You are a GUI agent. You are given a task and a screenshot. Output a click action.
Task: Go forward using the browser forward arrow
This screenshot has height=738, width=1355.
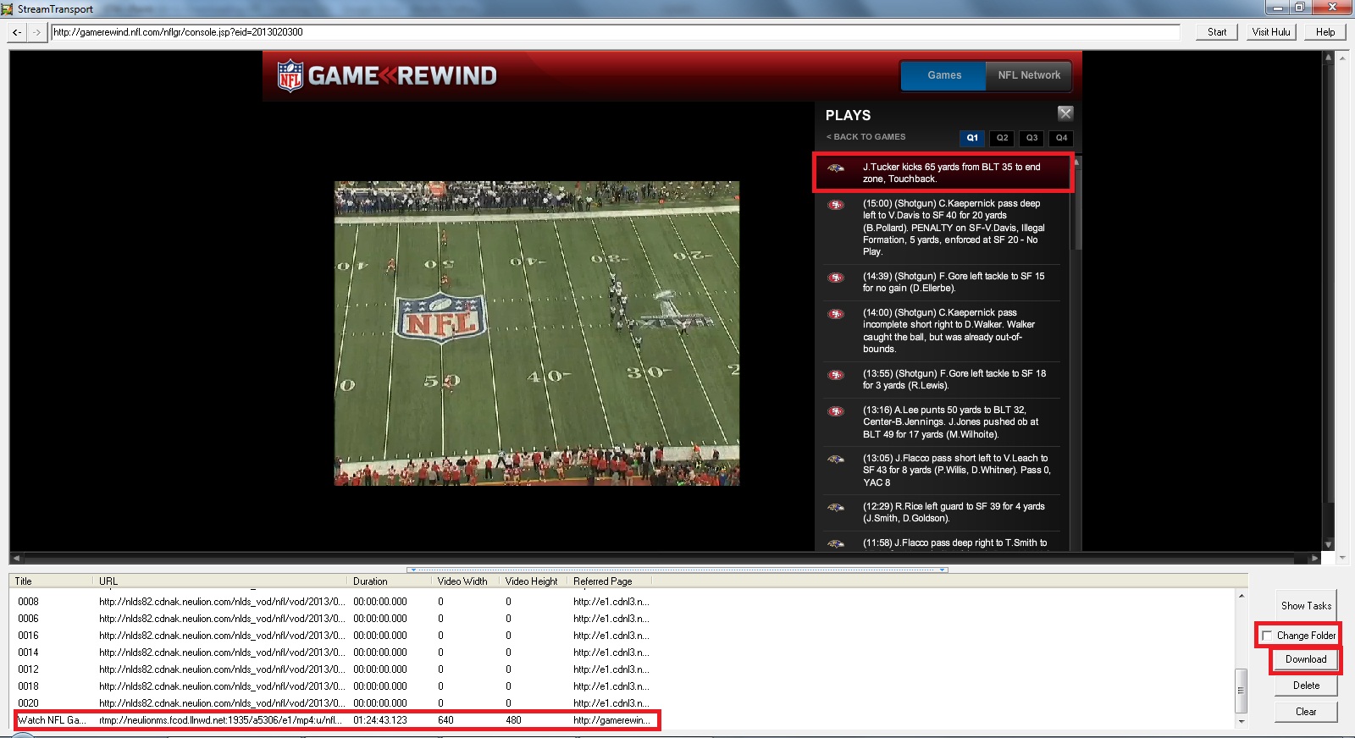click(x=36, y=32)
